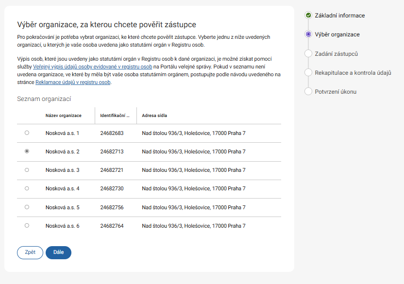The image size is (404, 284).
Task: Sort by Název organizace column header
Action: (x=63, y=116)
